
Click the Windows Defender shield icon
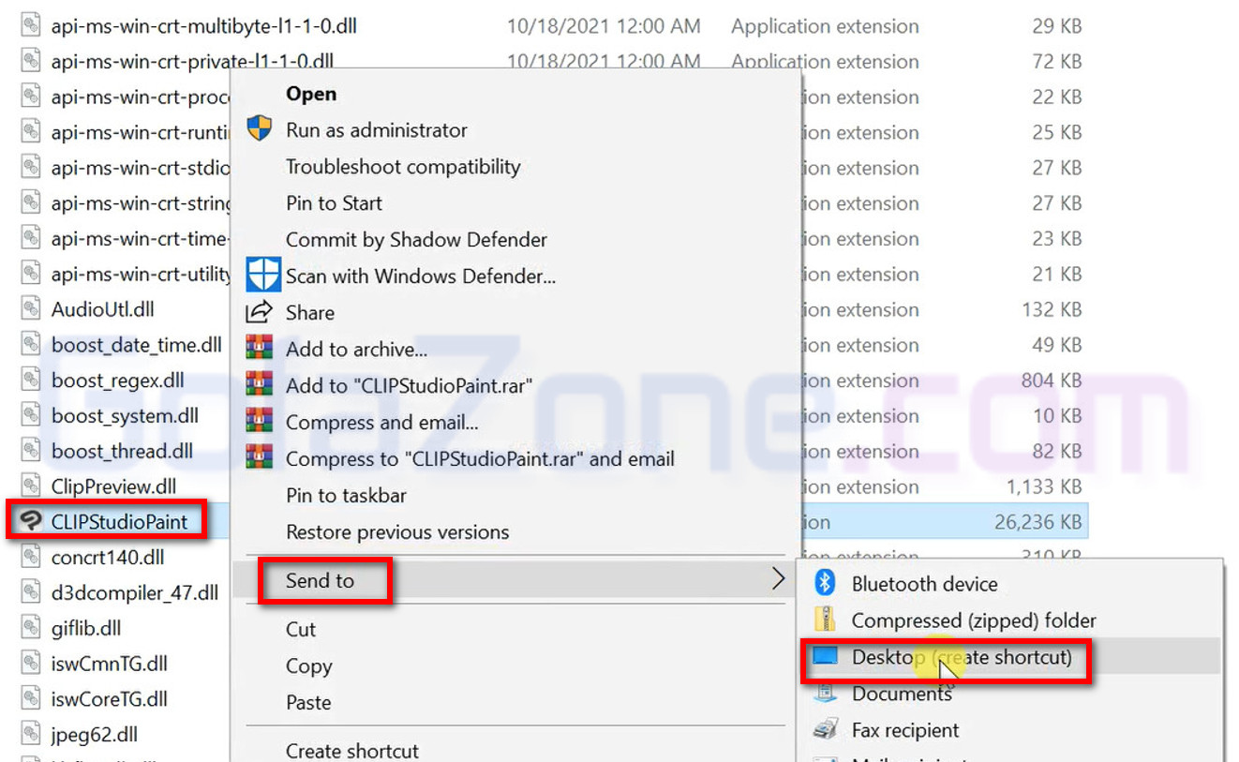tap(262, 276)
